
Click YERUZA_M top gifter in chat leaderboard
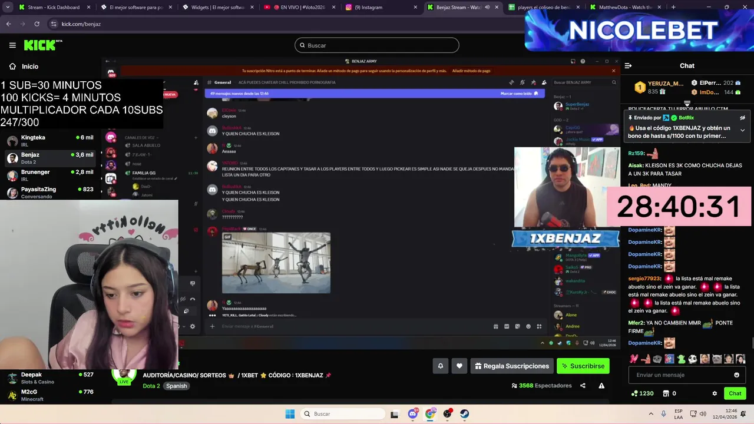tap(659, 88)
